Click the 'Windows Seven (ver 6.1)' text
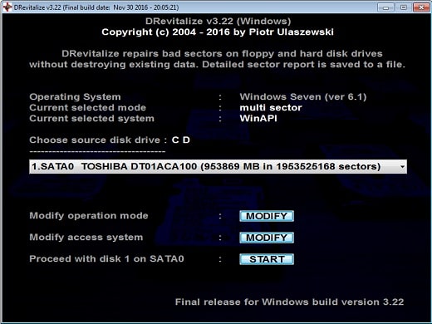Screen dimensions: 432x324 [x=303, y=97]
